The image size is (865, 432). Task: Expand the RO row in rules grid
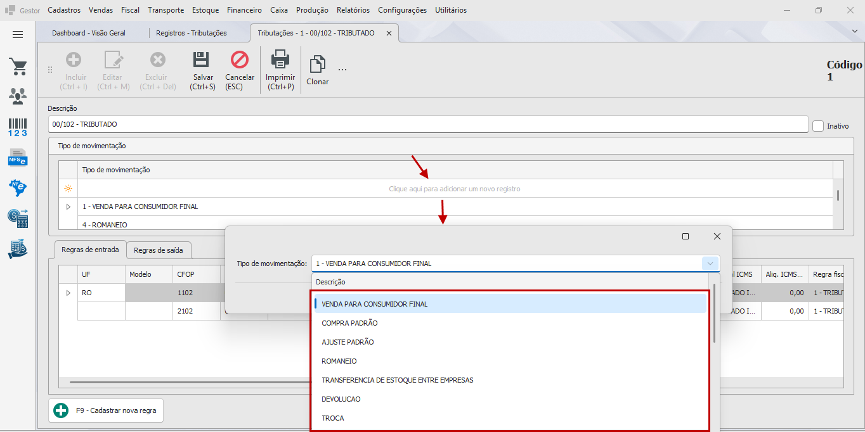(68, 293)
